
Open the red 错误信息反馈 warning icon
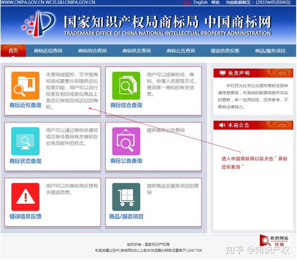pos(25,197)
